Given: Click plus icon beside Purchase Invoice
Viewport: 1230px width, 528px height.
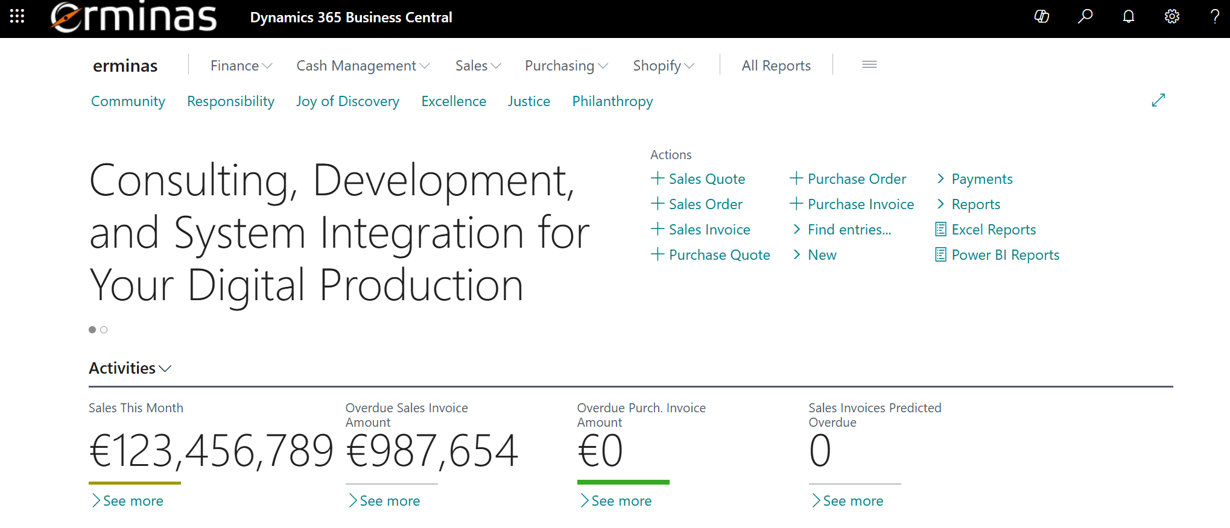Looking at the screenshot, I should (796, 204).
